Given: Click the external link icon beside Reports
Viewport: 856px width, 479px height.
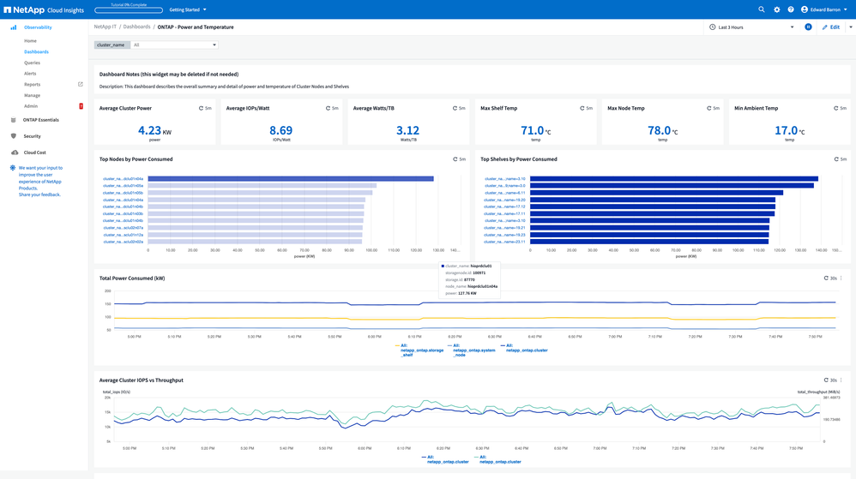Looking at the screenshot, I should tap(81, 85).
